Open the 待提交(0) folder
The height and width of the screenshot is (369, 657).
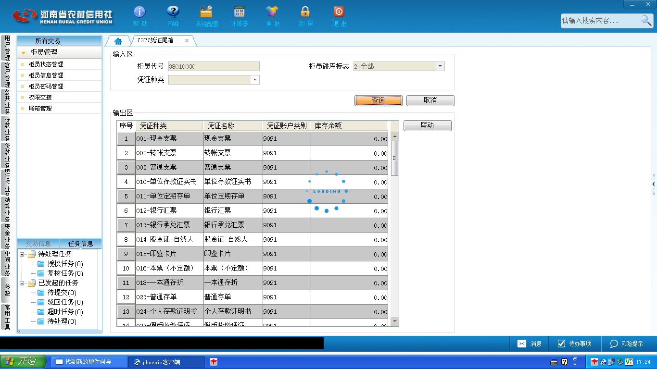tap(57, 293)
